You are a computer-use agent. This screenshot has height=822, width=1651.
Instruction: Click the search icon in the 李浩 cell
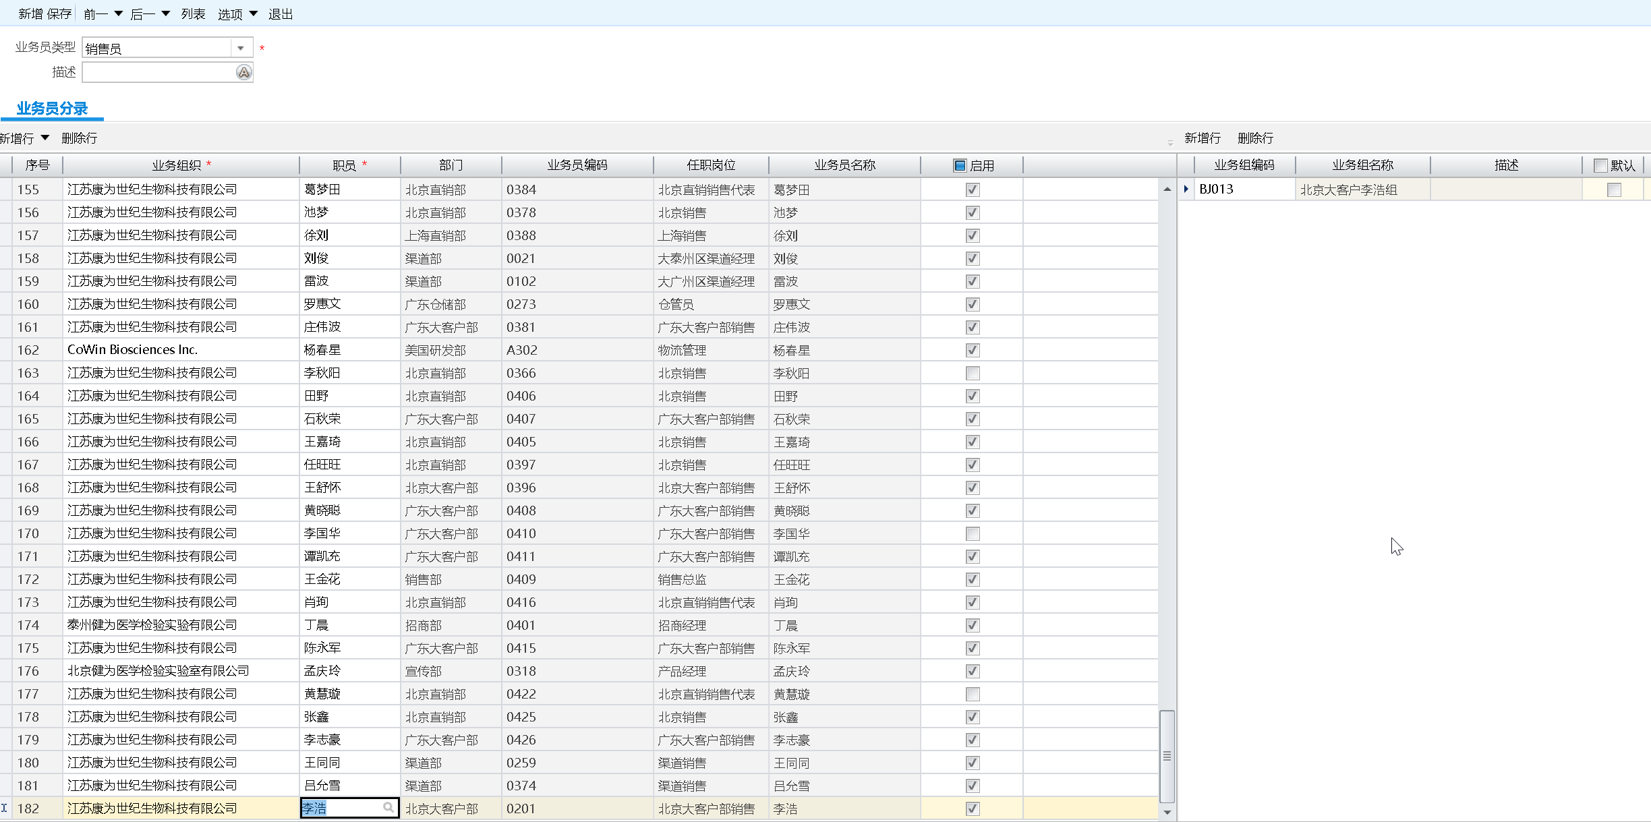point(388,807)
